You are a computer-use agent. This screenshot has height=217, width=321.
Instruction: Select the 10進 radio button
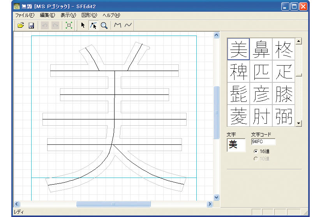(256, 158)
